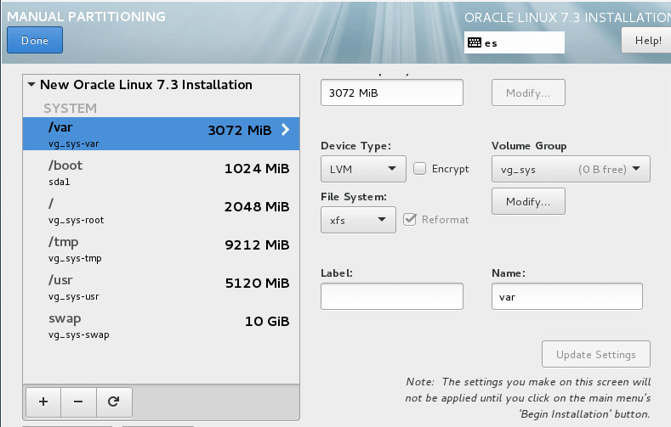This screenshot has width=671, height=427.
Task: Click the 5120 MiB size of /usr
Action: (x=257, y=283)
